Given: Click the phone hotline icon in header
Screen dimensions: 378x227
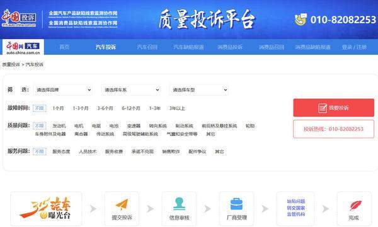Looking at the screenshot, I should point(301,19).
